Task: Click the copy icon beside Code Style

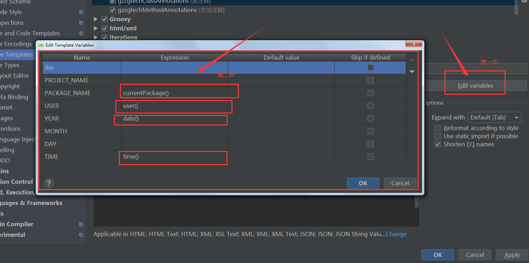Action: pyautogui.click(x=81, y=12)
